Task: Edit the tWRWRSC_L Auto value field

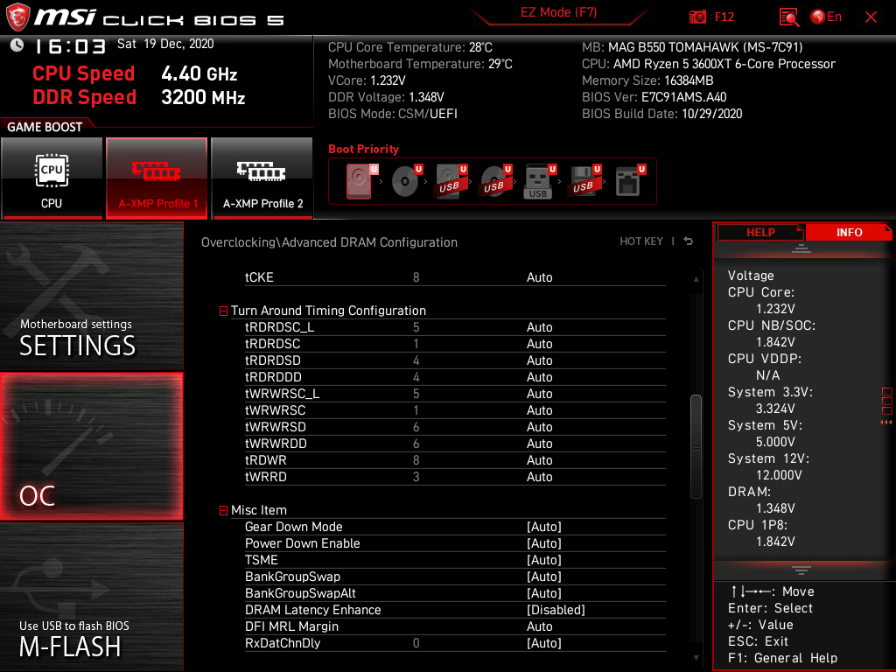Action: tap(539, 393)
